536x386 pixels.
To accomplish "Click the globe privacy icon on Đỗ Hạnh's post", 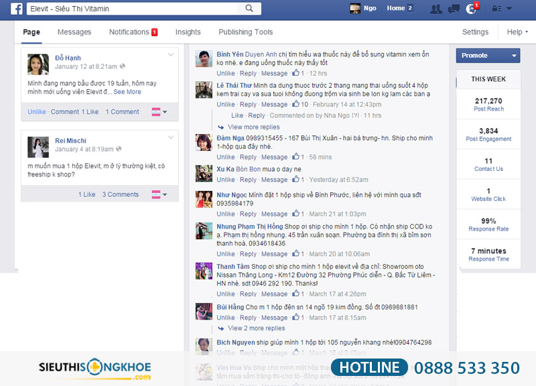I will point(123,66).
